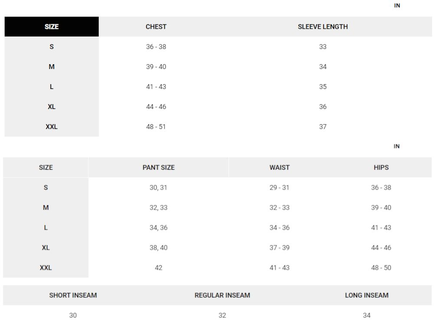
Task: Click the IN unit label above pants table
Action: [397, 146]
